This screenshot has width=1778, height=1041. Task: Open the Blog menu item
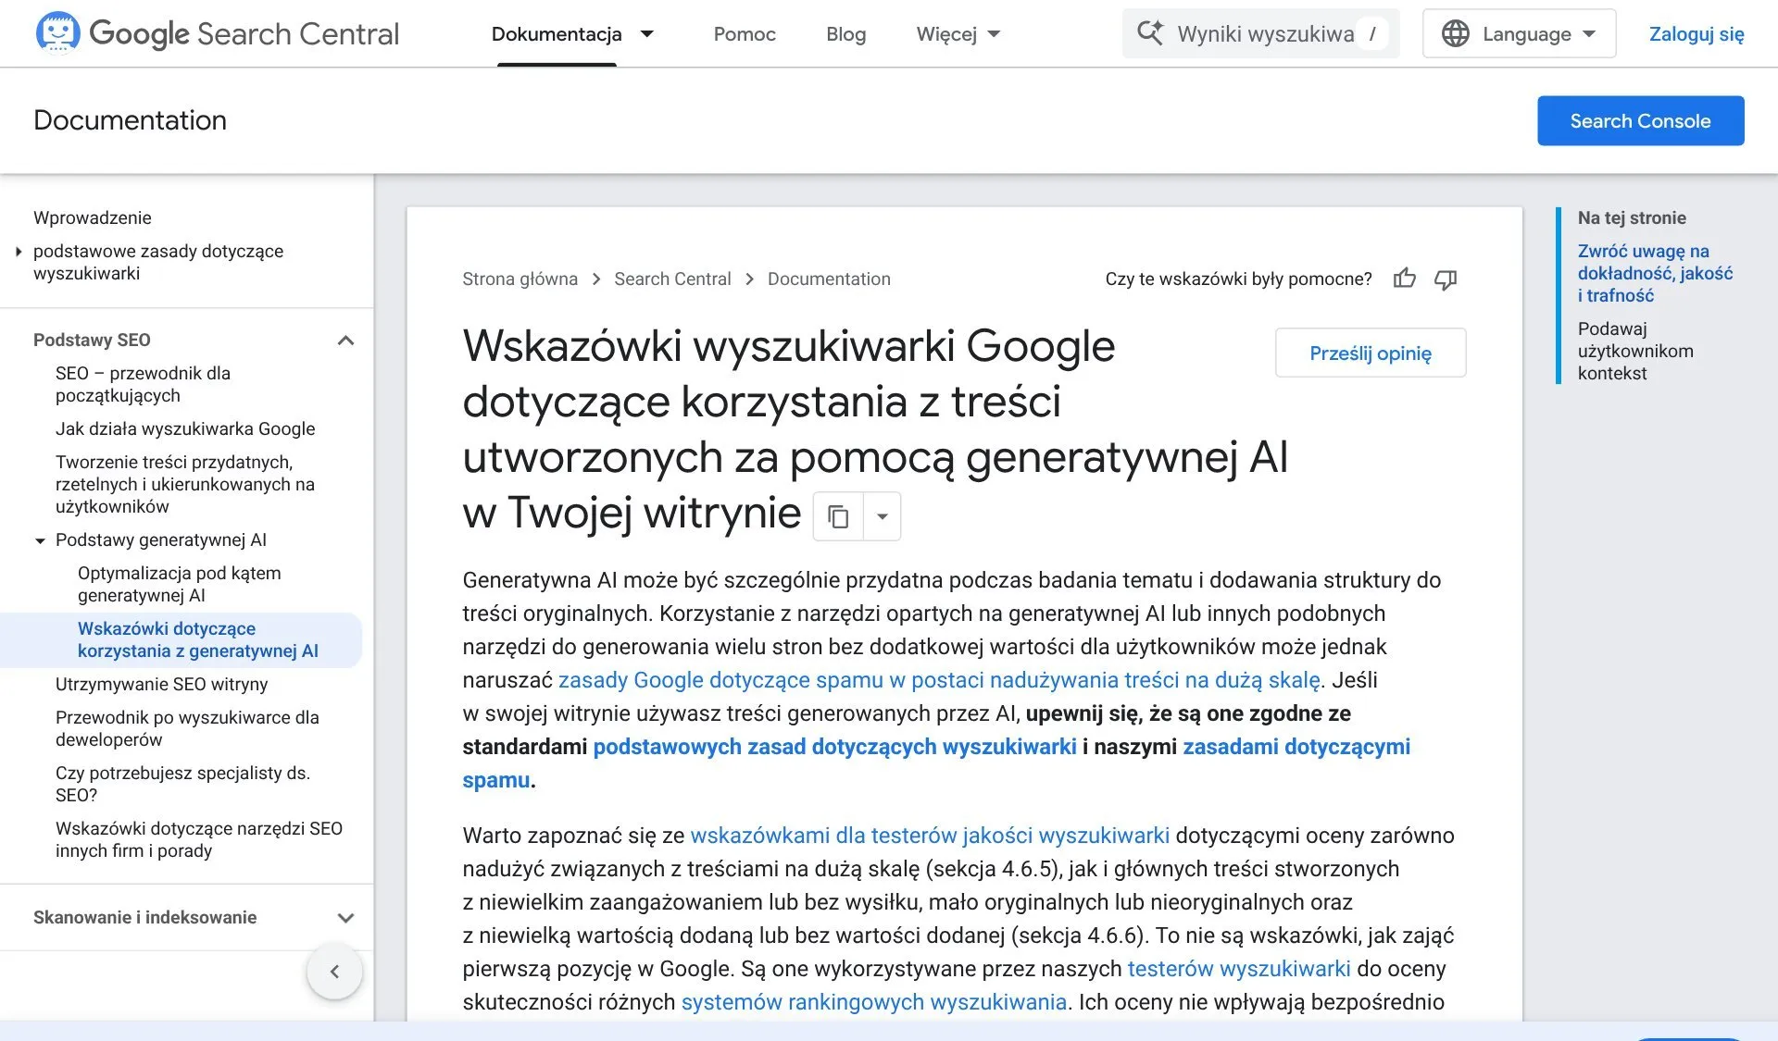845,34
